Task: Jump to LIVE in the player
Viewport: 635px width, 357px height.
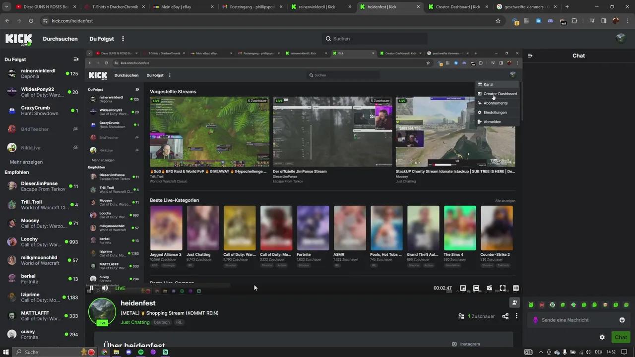Action: click(120, 288)
